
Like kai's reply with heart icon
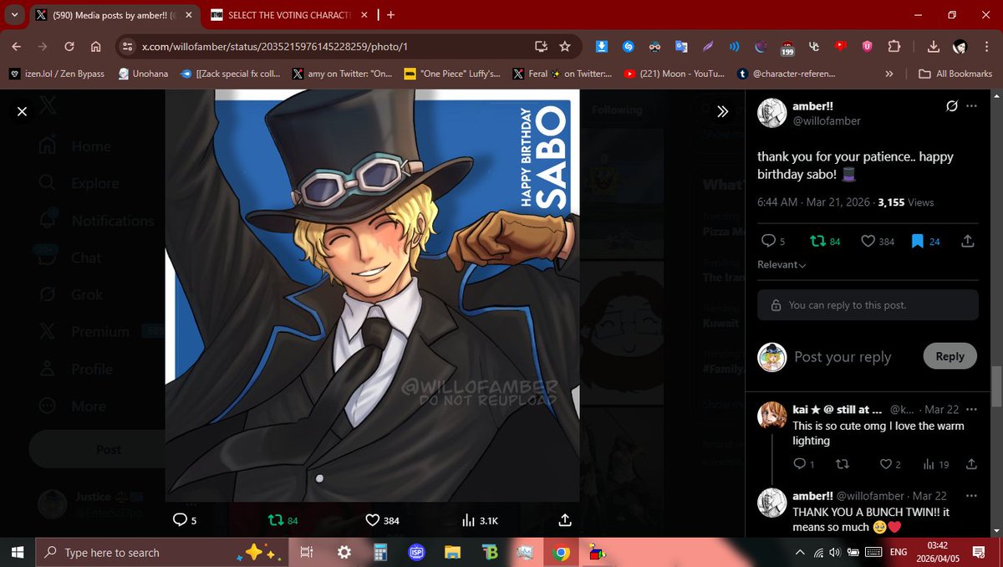point(885,464)
